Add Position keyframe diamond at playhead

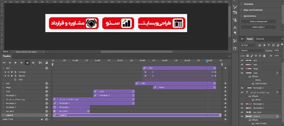[8, 72]
